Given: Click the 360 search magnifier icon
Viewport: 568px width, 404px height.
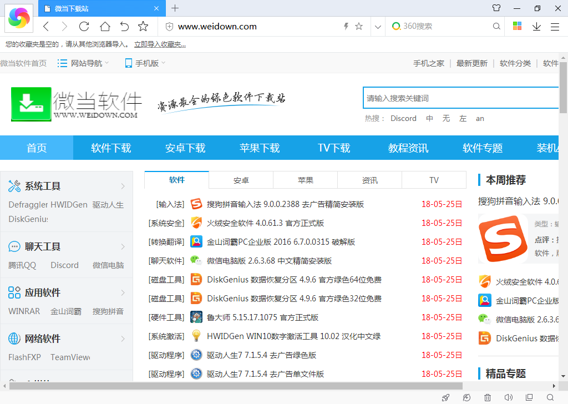Looking at the screenshot, I should [496, 27].
